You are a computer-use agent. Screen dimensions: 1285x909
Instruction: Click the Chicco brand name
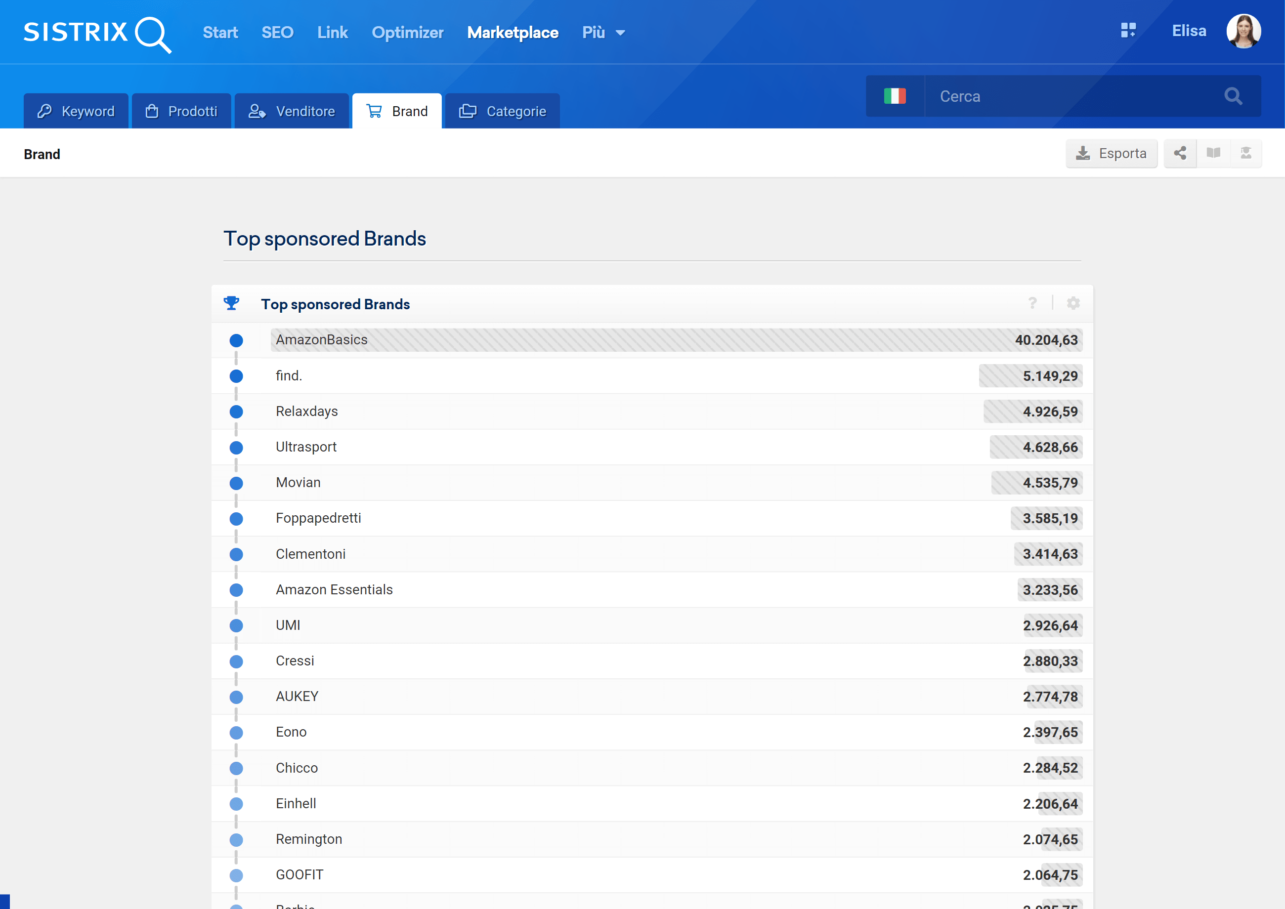296,768
